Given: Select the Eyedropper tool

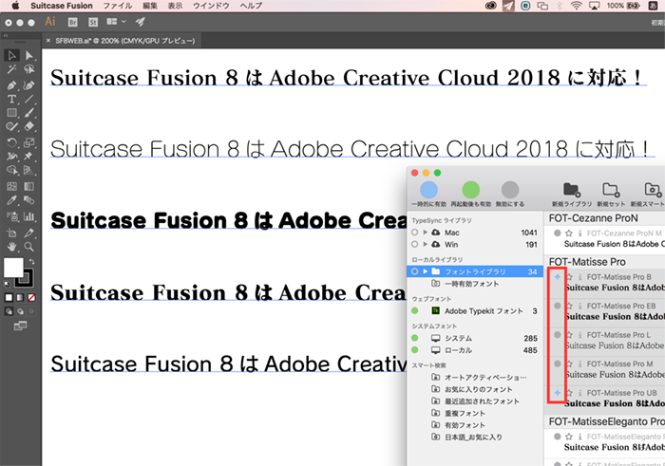Looking at the screenshot, I should 11,200.
